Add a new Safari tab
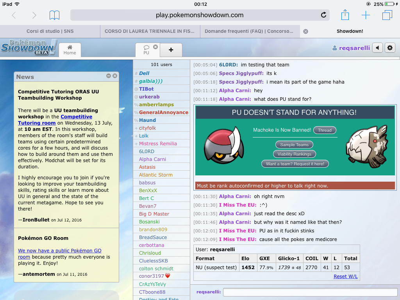The width and height of the screenshot is (400, 300). coord(366,15)
